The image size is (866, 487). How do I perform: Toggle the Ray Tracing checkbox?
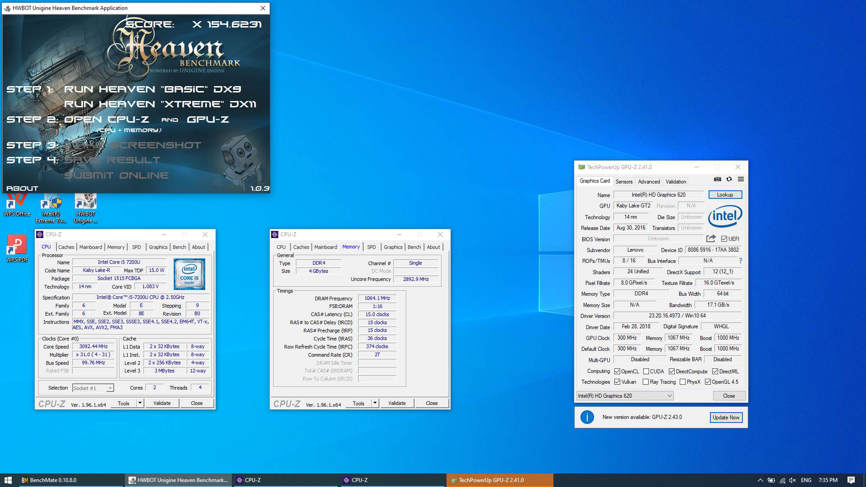pos(646,382)
